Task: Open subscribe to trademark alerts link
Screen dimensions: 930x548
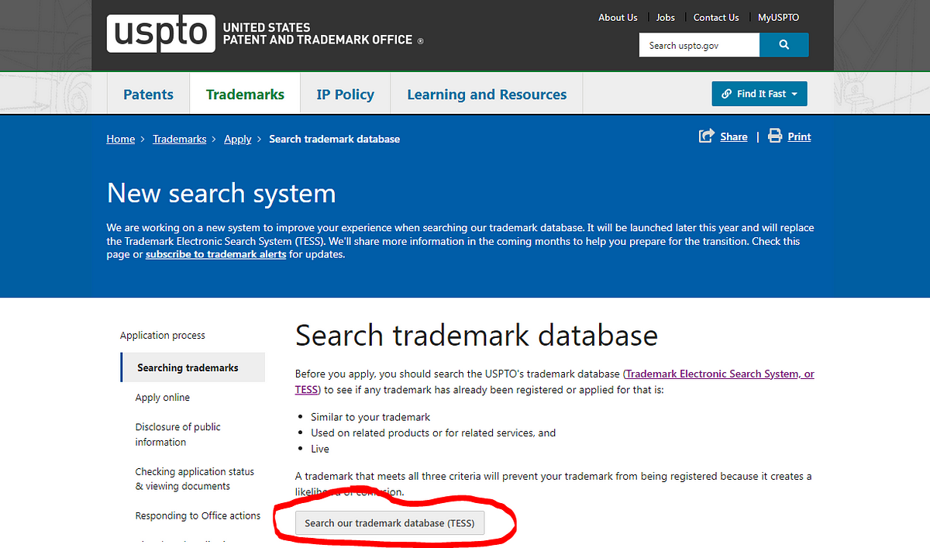Action: (x=216, y=254)
